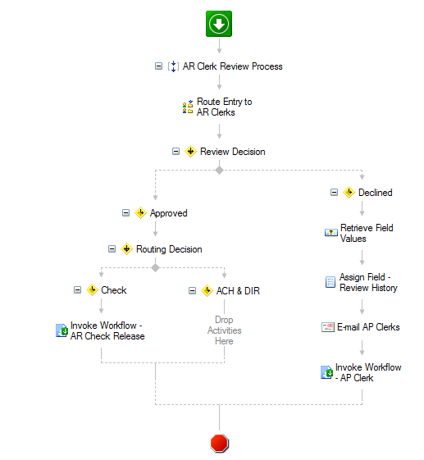Select the Retrieve Field Values activity icon

[331, 233]
